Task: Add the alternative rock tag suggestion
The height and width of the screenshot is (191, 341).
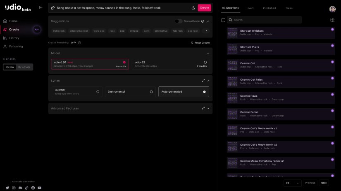Action: click(79, 31)
